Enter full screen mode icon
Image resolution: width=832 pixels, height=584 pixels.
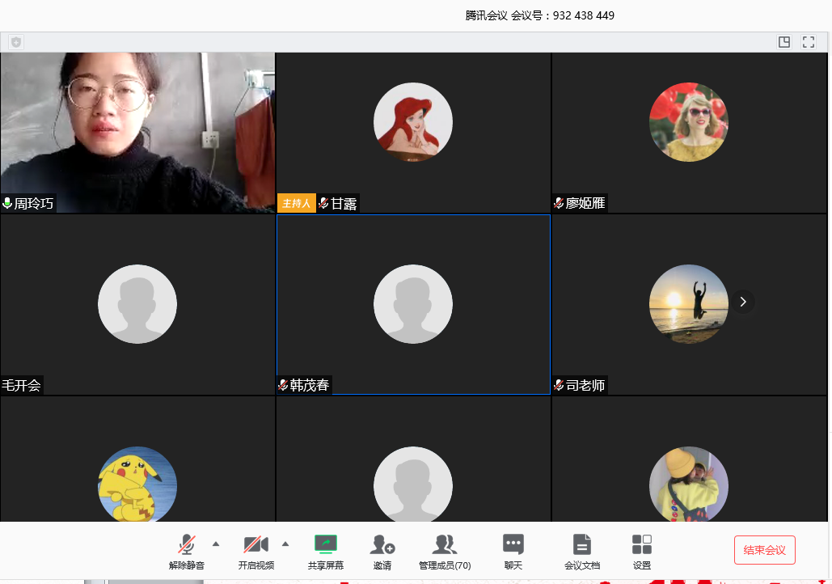[x=809, y=42]
